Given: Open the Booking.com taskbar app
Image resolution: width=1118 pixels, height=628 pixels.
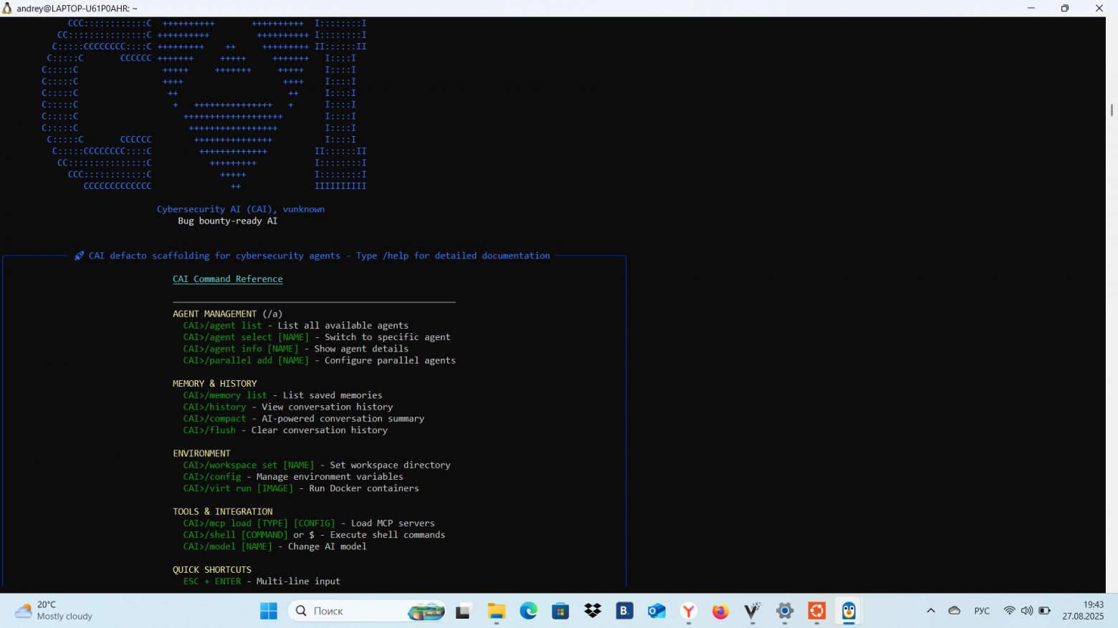Looking at the screenshot, I should click(624, 611).
